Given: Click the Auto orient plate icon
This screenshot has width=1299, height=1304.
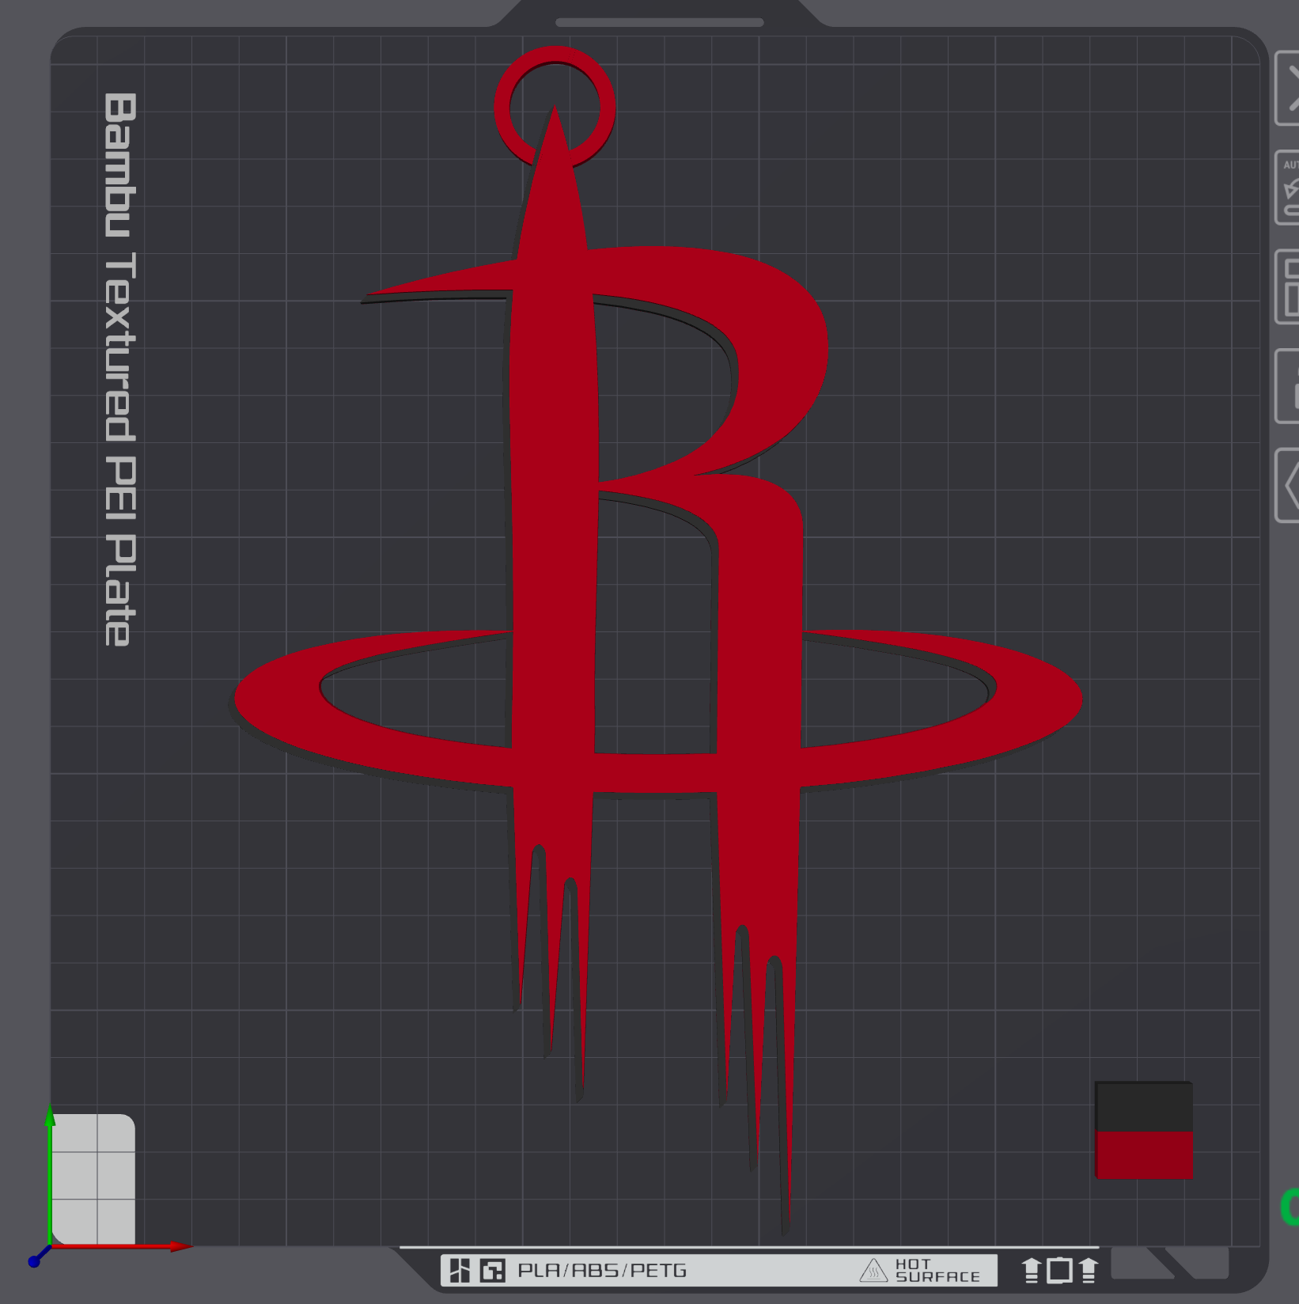Looking at the screenshot, I should tap(1288, 188).
